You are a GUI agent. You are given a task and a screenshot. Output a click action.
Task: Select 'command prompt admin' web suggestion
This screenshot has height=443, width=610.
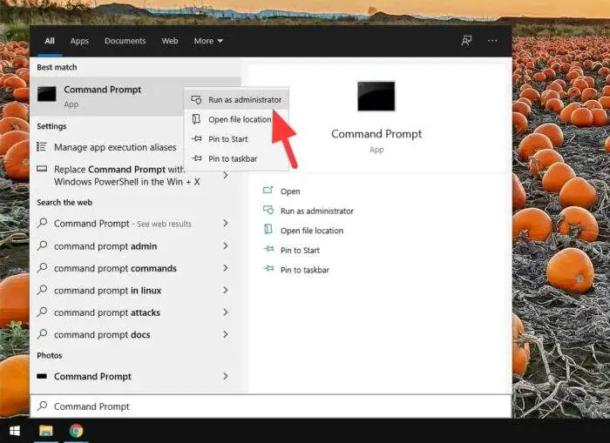[x=135, y=246]
